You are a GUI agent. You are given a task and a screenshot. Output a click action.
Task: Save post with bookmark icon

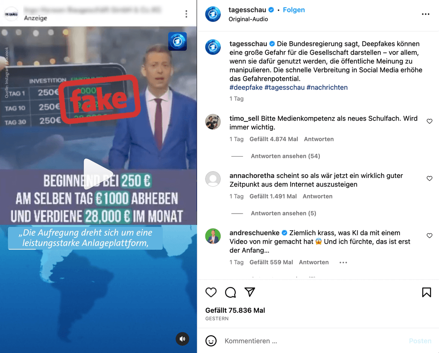click(x=427, y=292)
